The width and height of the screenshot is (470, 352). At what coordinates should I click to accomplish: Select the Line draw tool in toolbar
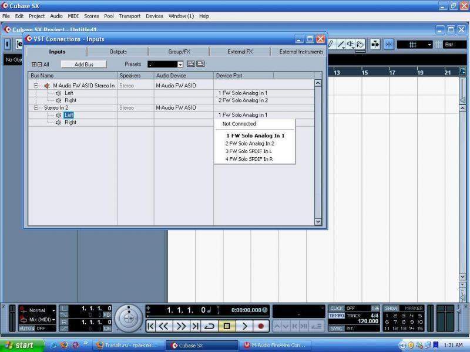341,45
